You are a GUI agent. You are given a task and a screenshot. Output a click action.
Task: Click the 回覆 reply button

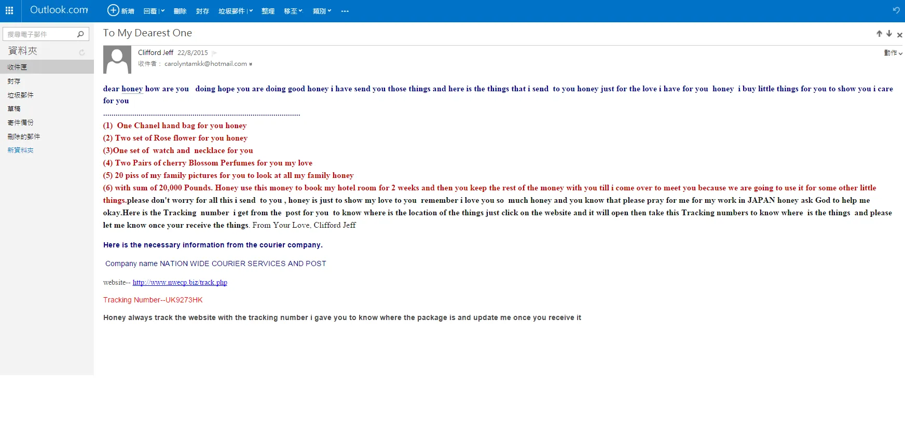click(x=150, y=11)
